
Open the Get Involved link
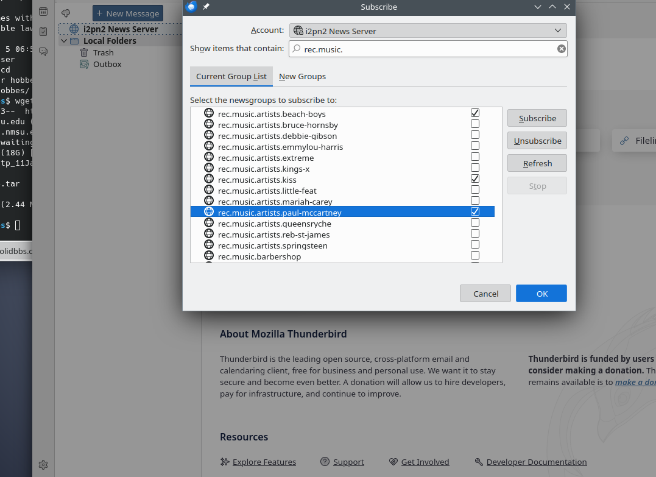pyautogui.click(x=425, y=462)
